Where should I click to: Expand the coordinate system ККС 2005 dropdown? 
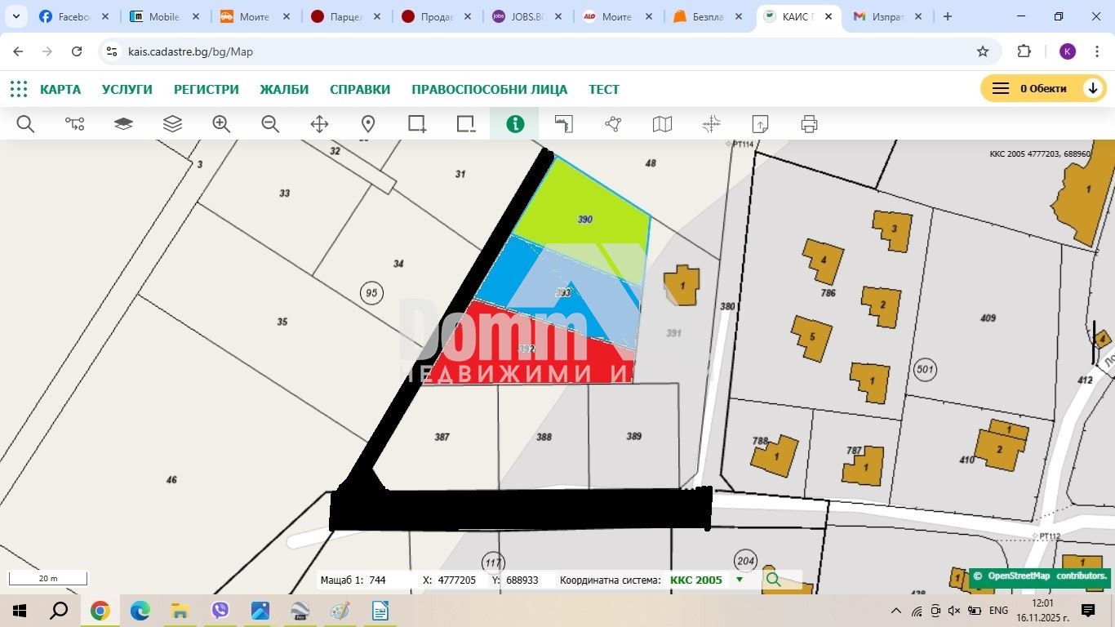740,580
